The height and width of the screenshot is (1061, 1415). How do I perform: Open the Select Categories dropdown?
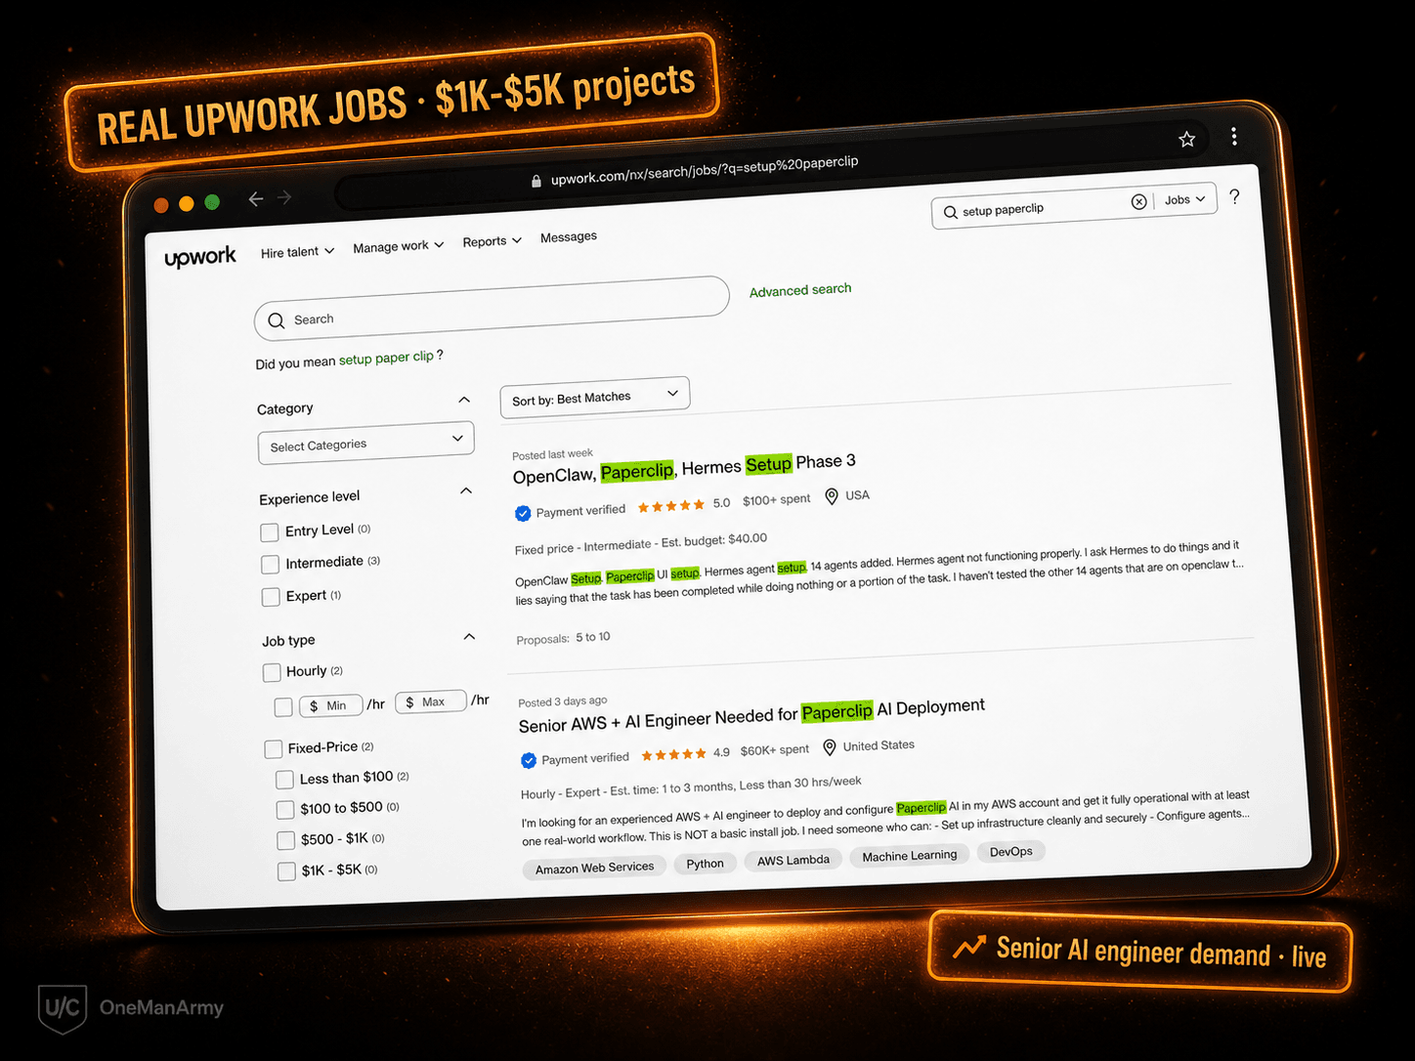click(366, 444)
